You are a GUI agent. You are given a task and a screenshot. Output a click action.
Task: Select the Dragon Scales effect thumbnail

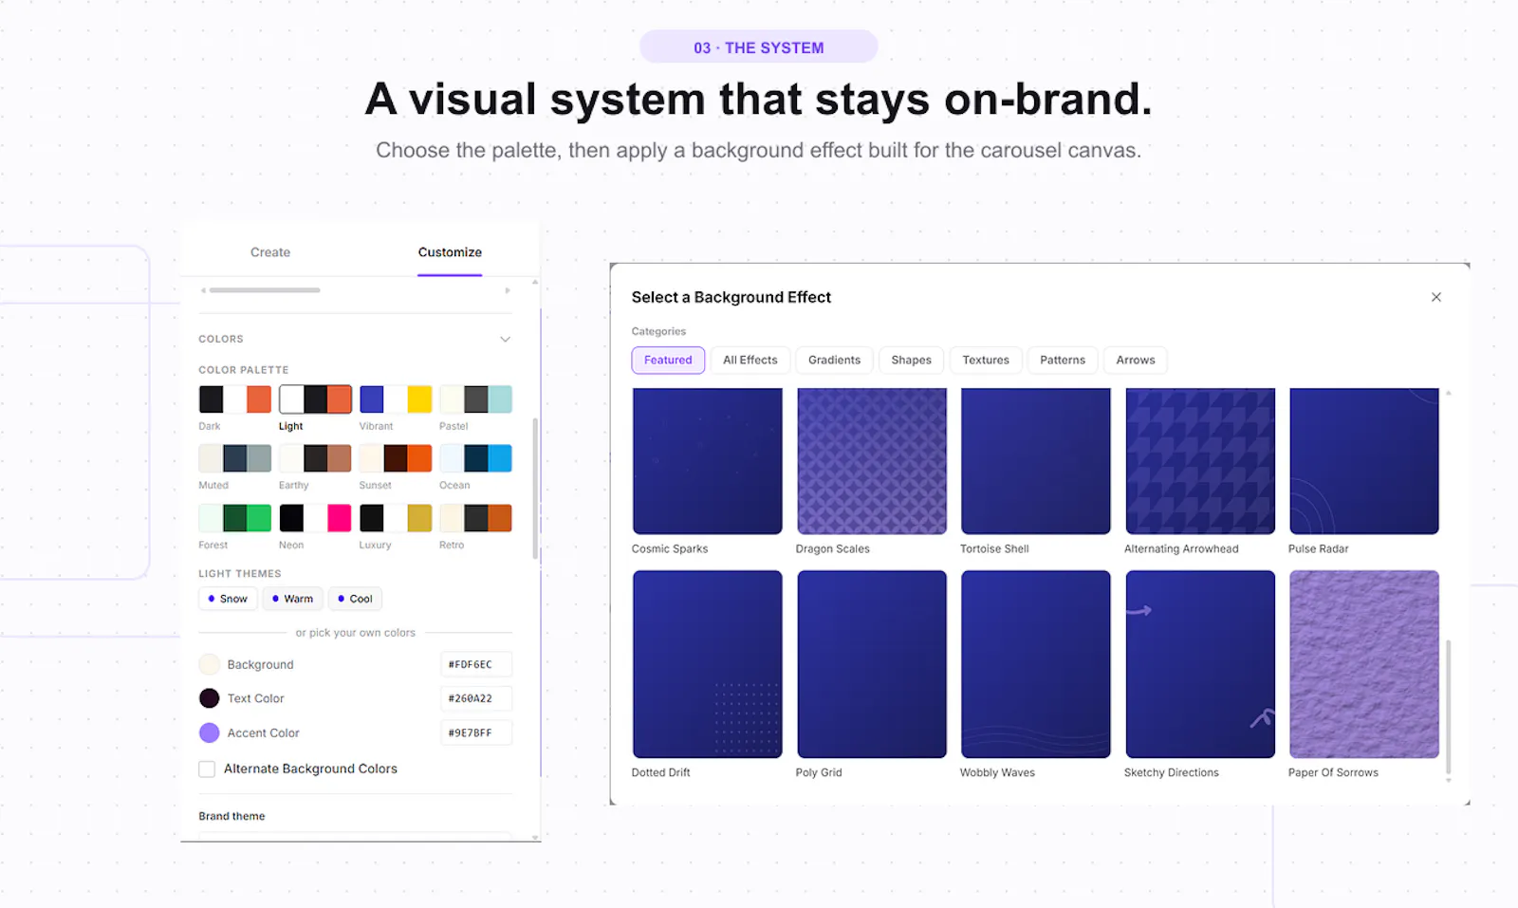[872, 461]
